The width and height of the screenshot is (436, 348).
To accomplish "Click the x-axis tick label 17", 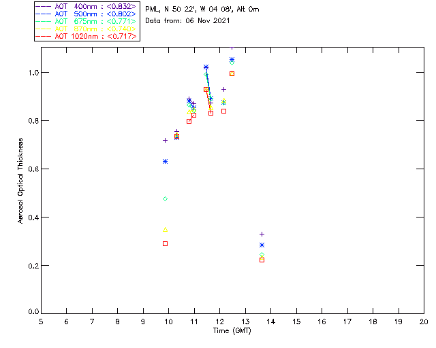I will point(347,321).
